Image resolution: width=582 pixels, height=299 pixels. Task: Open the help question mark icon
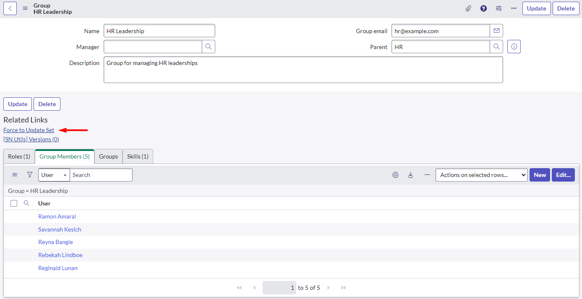(x=483, y=8)
